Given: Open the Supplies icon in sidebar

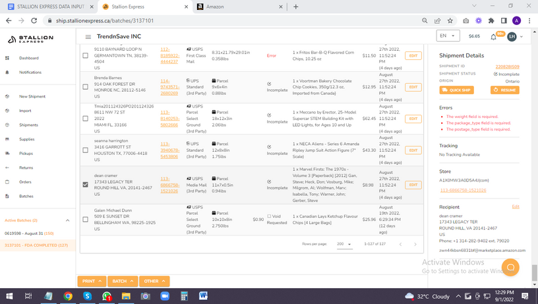Looking at the screenshot, I should [7, 139].
